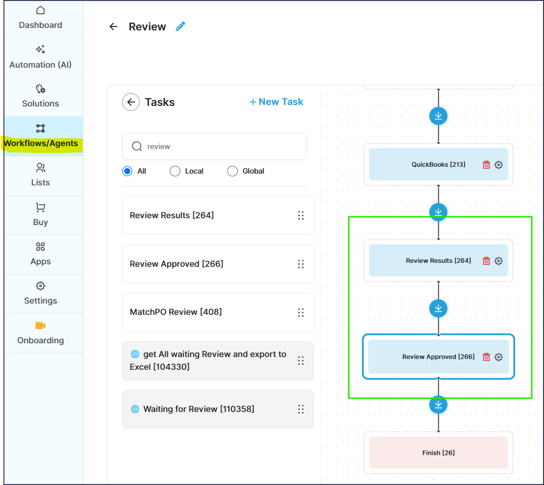The width and height of the screenshot is (544, 485).
Task: Open the Dashboard sidebar item
Action: 41,18
